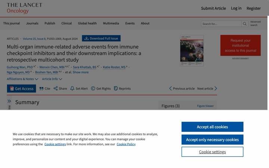Open the Clinical menu
269x168 pixels.
(x=67, y=23)
